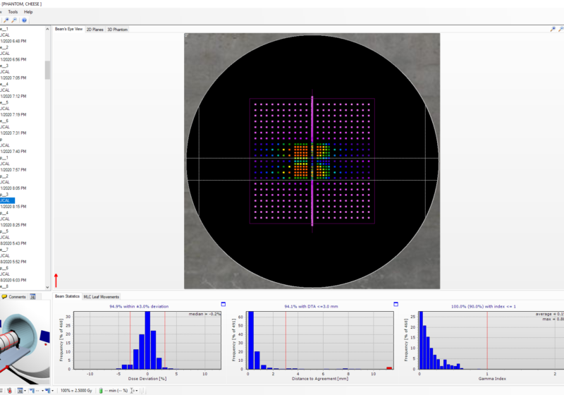Switch to the 3D Phantom tab
The image size is (564, 395).
[x=117, y=30]
